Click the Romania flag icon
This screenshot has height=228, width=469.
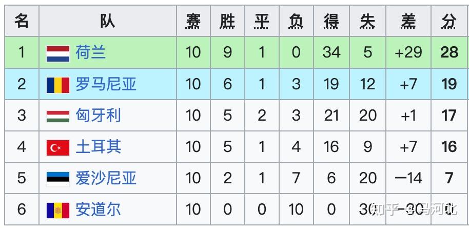point(57,85)
